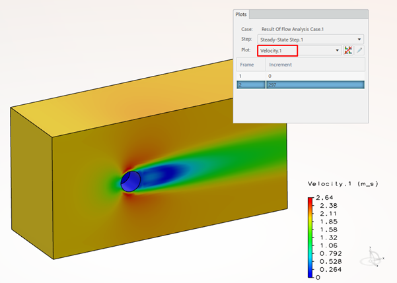Click the plot deactivate icon beside Velocity.1
The image size is (397, 283).
point(348,51)
